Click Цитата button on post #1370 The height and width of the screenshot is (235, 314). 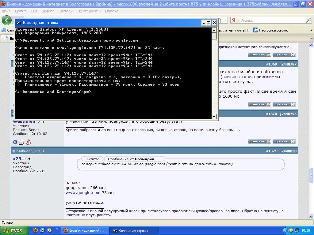click(284, 141)
